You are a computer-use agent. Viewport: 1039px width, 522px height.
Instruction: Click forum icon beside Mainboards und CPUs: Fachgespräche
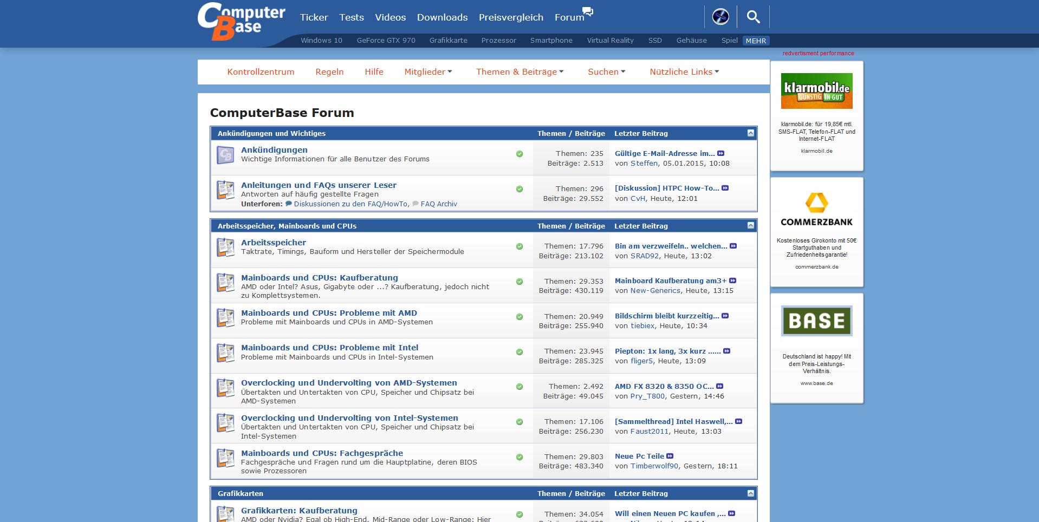click(x=225, y=458)
